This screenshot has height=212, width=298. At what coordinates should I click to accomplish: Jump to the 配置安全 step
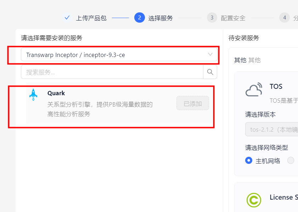(233, 18)
